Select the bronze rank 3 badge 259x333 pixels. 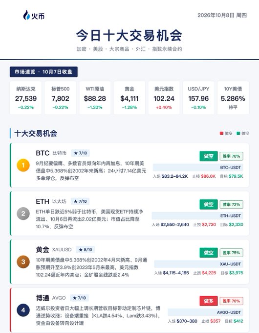(x=23, y=262)
